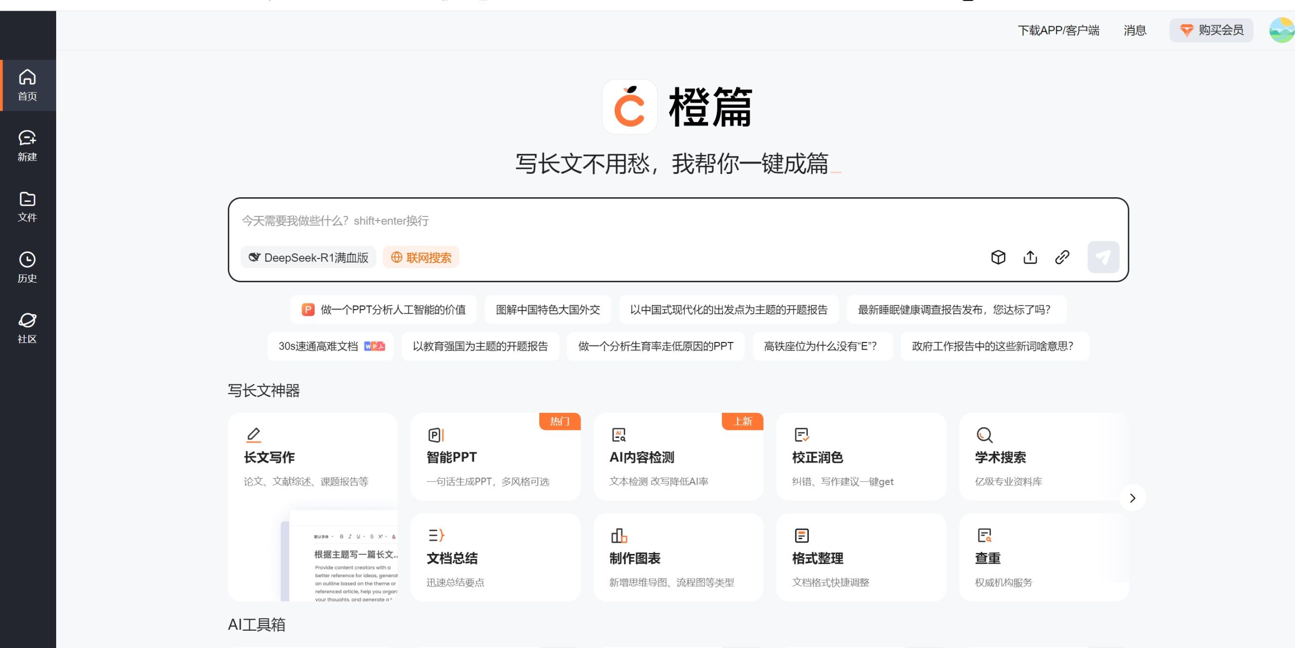Click the paper-plane send icon
This screenshot has height=648, width=1295.
click(x=1103, y=257)
